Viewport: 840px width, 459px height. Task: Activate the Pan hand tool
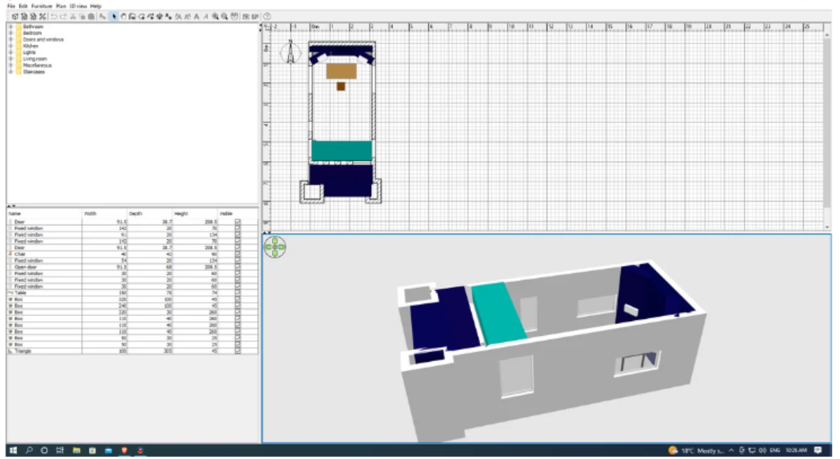pos(123,16)
